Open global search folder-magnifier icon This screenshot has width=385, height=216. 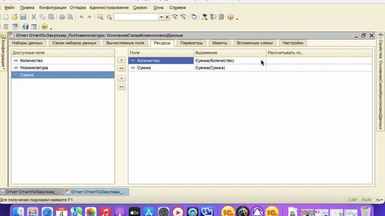point(100,17)
